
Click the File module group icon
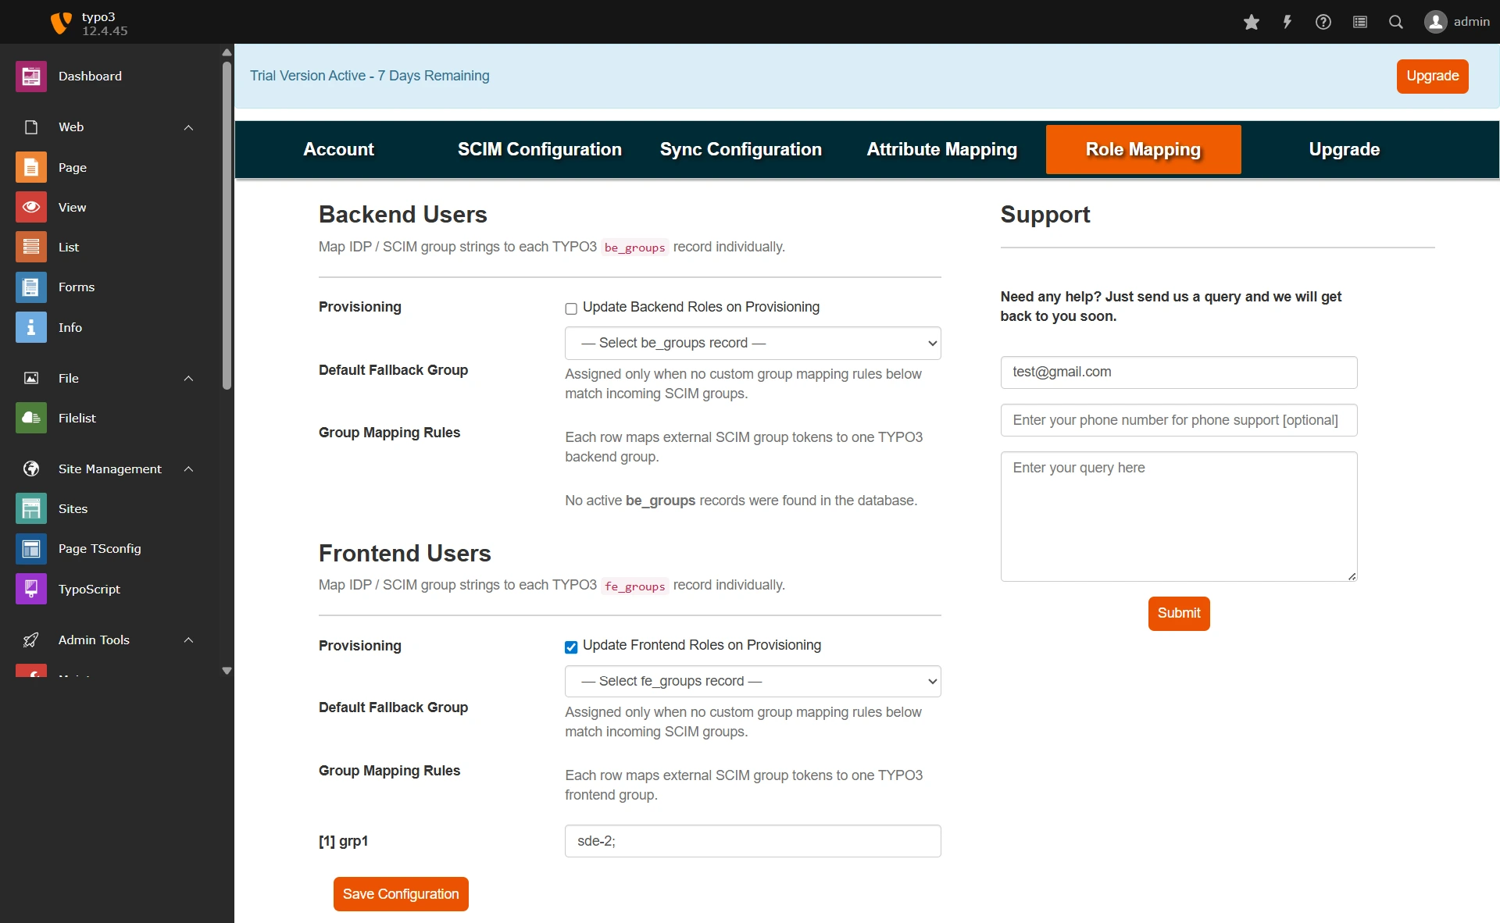click(31, 378)
